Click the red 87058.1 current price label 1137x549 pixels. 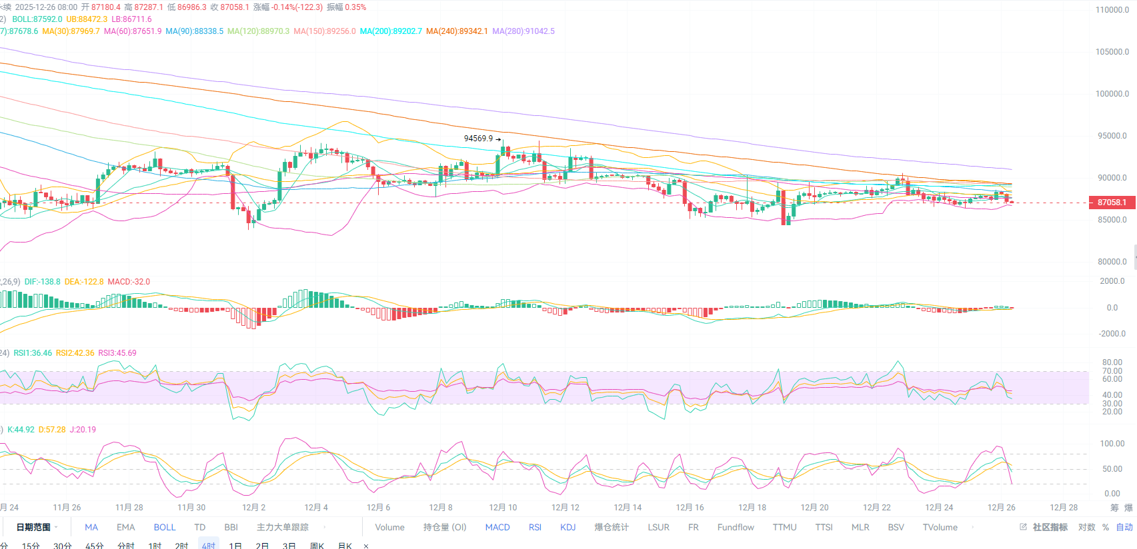pyautogui.click(x=1112, y=203)
